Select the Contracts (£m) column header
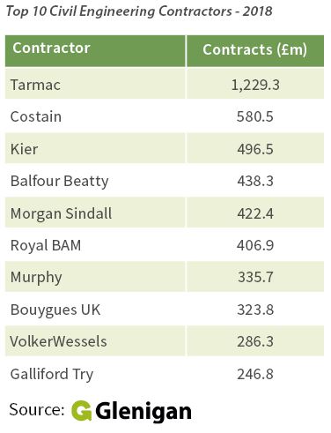 tap(255, 50)
